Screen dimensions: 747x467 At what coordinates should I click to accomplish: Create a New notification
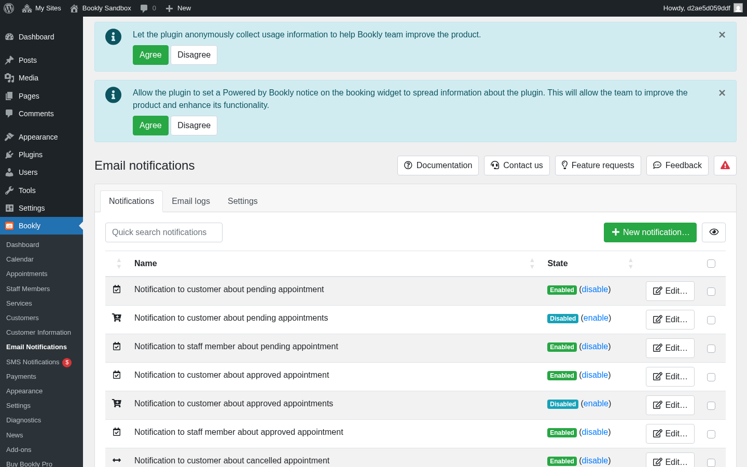tap(650, 232)
